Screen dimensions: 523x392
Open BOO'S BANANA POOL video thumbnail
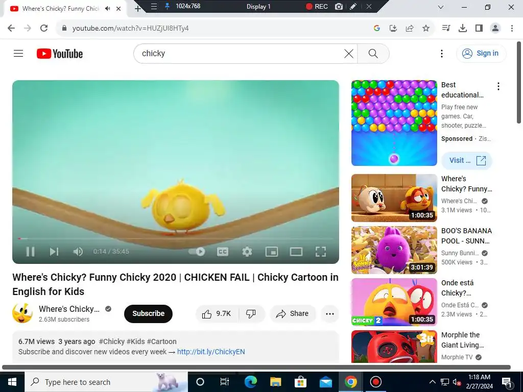[x=394, y=250]
